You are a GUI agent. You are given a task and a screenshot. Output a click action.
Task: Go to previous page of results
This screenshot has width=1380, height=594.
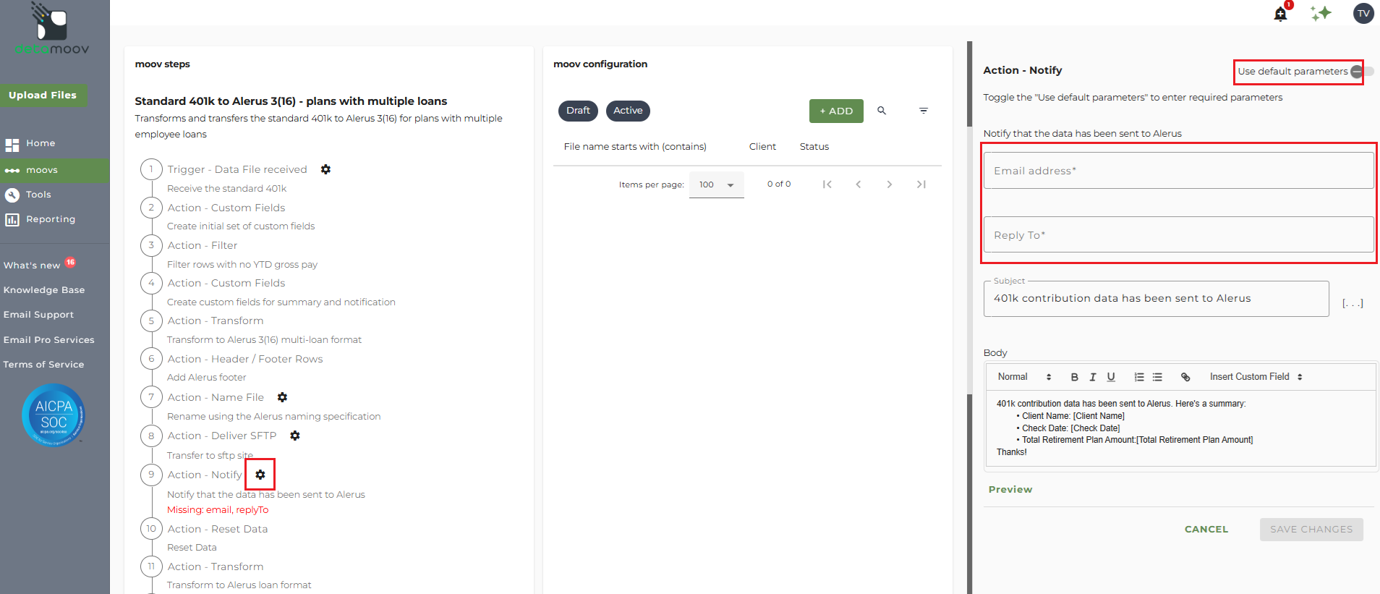pyautogui.click(x=859, y=184)
